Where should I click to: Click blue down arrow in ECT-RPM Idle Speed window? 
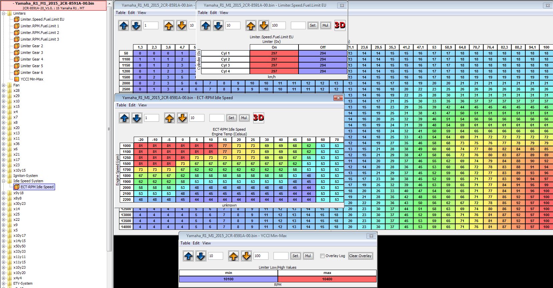click(x=137, y=118)
